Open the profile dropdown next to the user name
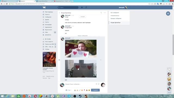This screenshot has height=98, width=174. [124, 7]
